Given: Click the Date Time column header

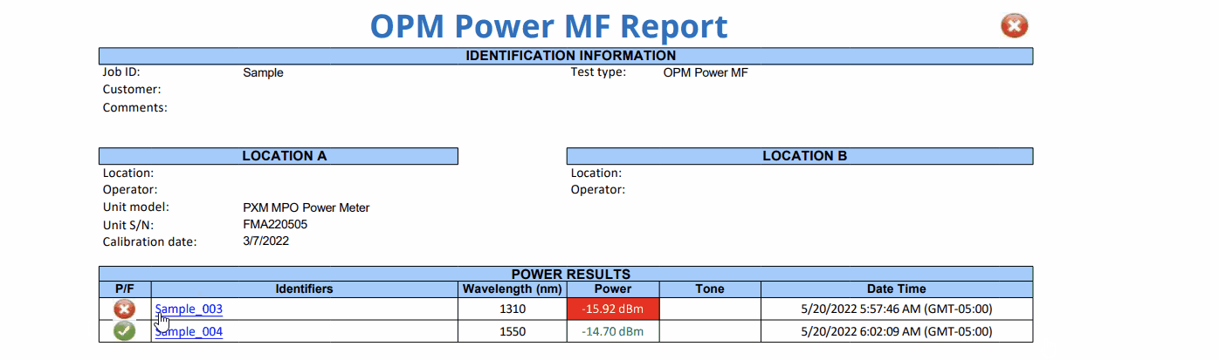Looking at the screenshot, I should (896, 289).
